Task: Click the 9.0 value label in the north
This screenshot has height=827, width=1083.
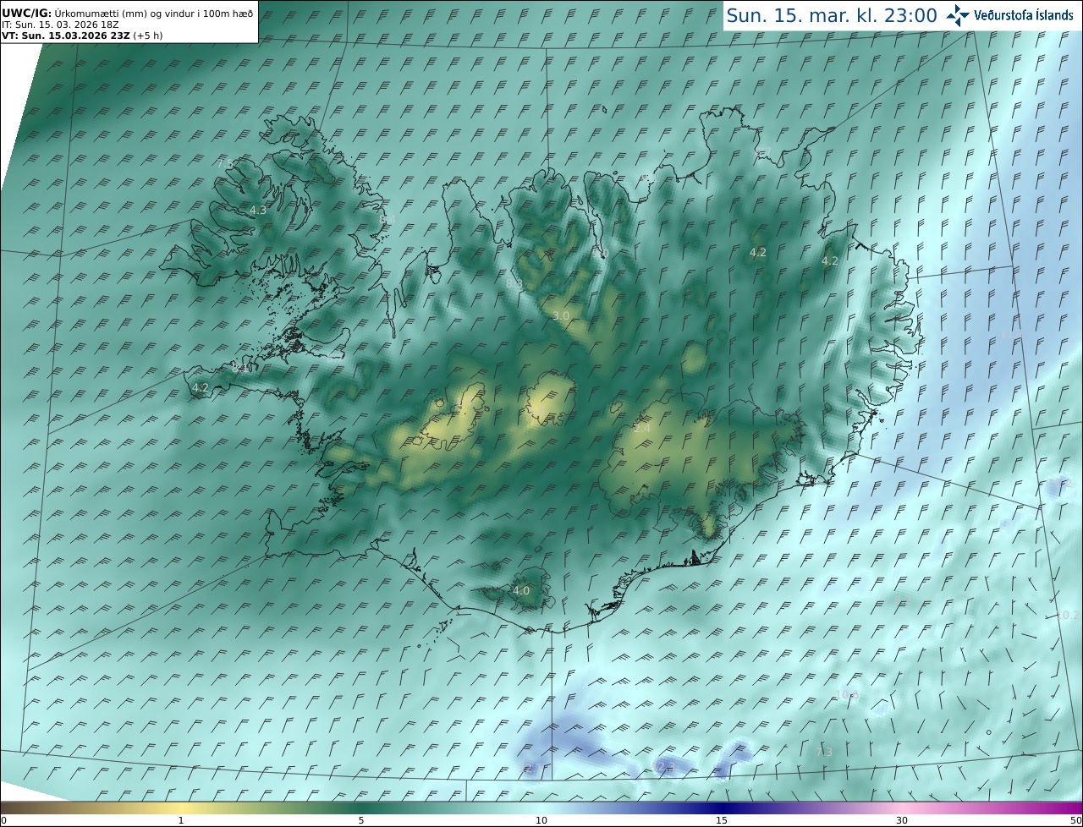Action: (x=601, y=253)
